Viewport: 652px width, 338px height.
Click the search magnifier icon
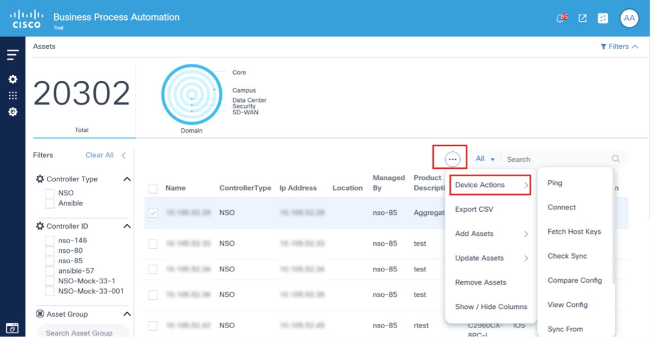tap(615, 159)
